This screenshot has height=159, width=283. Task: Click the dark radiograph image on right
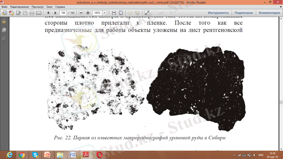tap(196, 88)
